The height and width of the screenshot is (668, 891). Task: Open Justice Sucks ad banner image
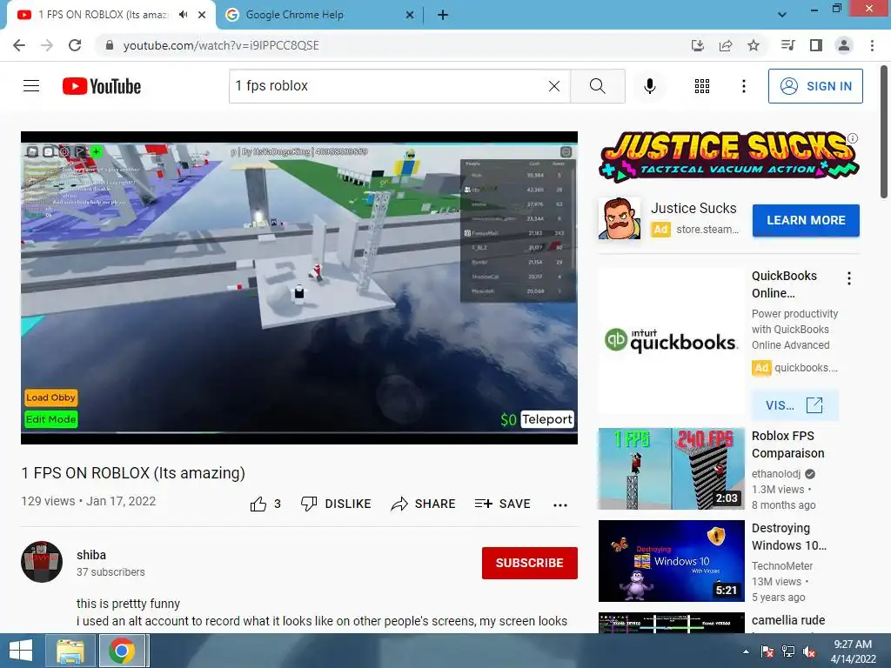728,157
